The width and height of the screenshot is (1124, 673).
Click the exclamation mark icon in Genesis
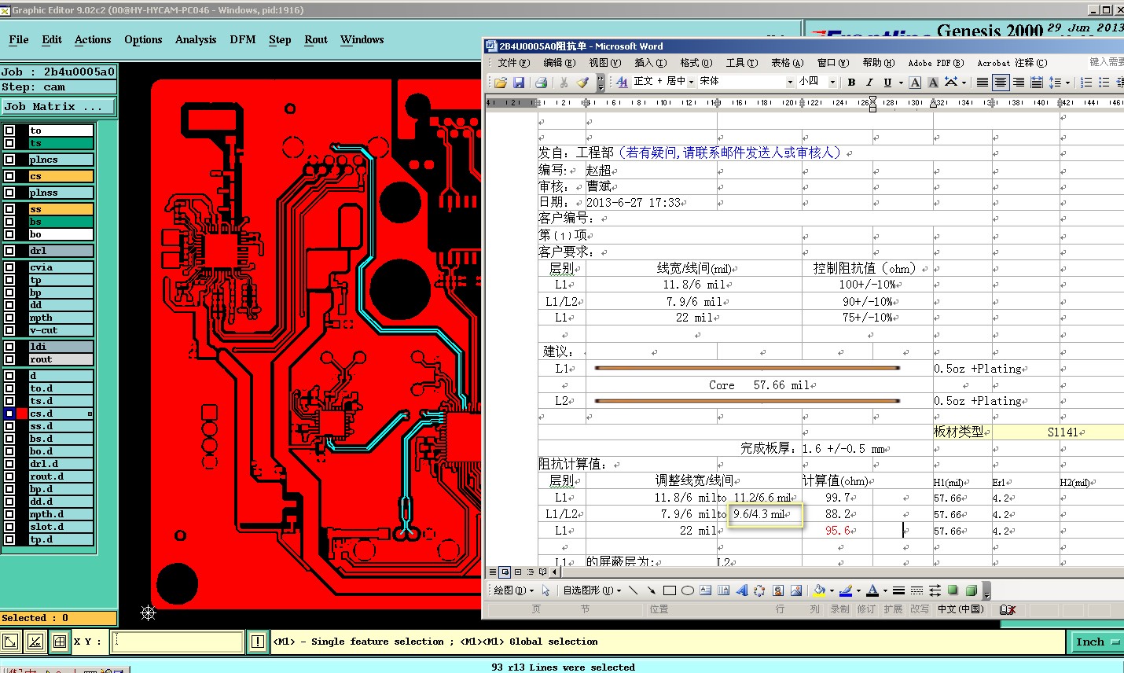tap(258, 642)
